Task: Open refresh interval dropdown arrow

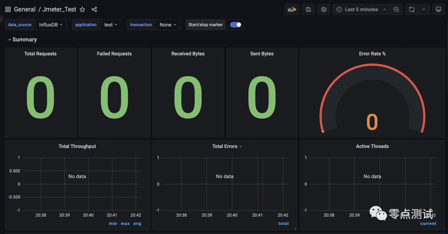Action: pyautogui.click(x=424, y=10)
